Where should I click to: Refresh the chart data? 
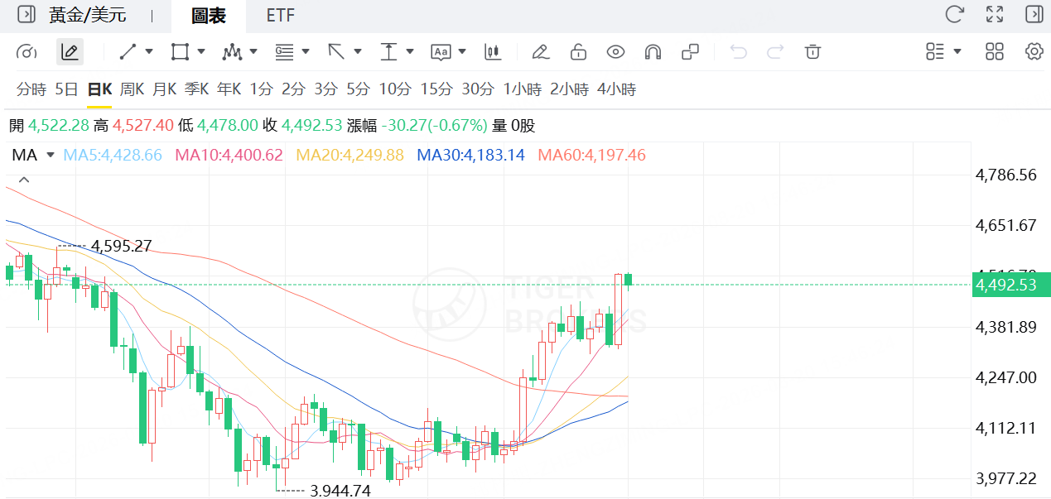(955, 14)
